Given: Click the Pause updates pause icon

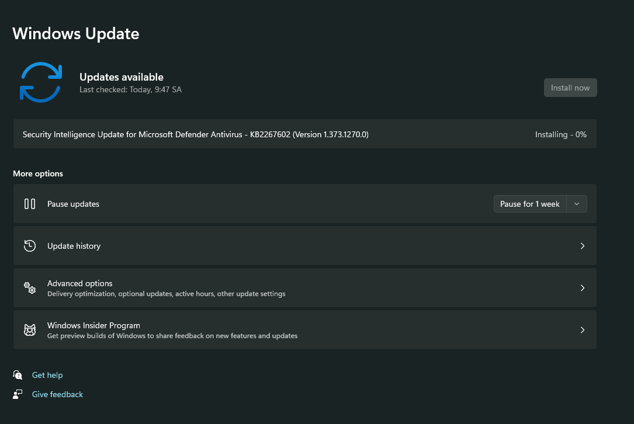Looking at the screenshot, I should [30, 204].
